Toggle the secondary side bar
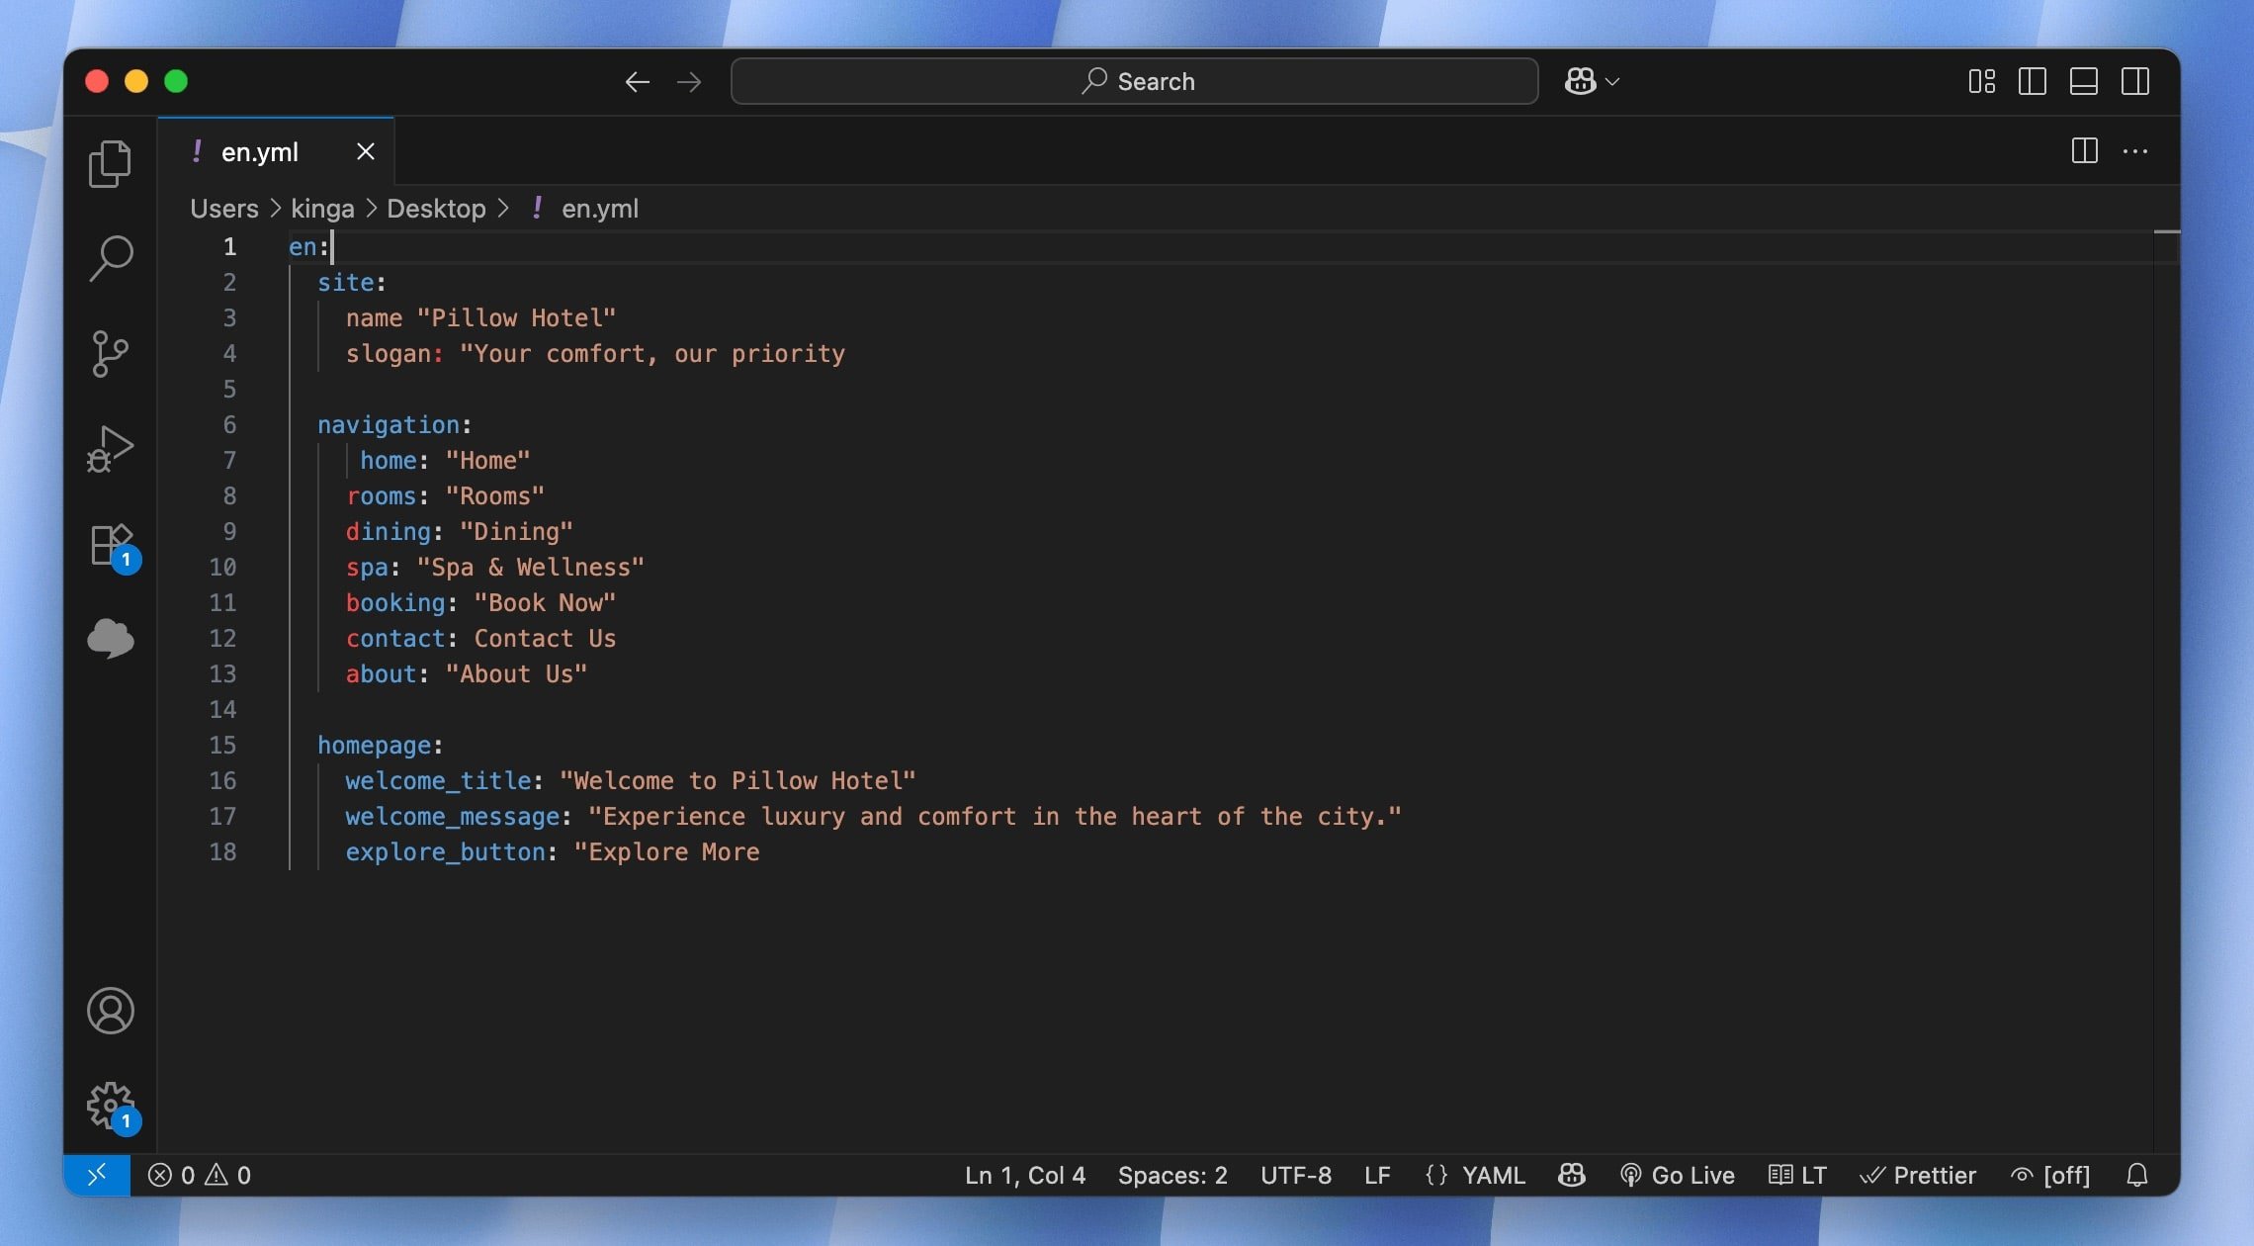 2135,81
